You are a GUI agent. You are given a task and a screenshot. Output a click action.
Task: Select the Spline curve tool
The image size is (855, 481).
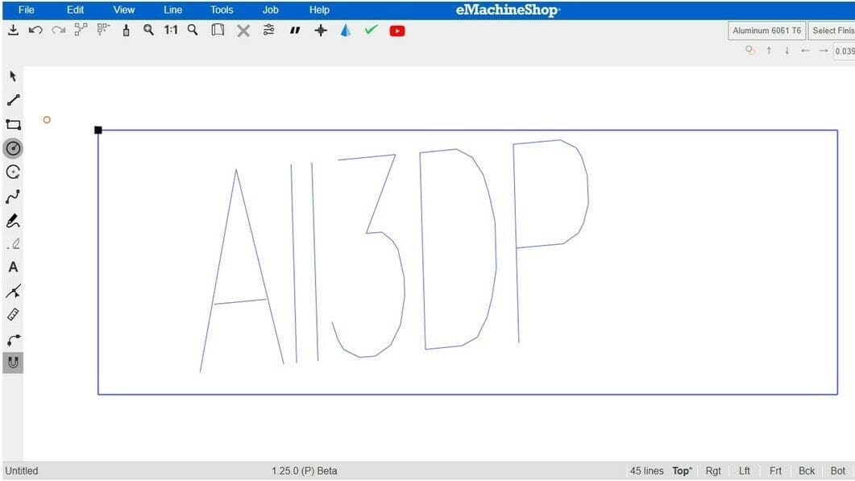13,197
